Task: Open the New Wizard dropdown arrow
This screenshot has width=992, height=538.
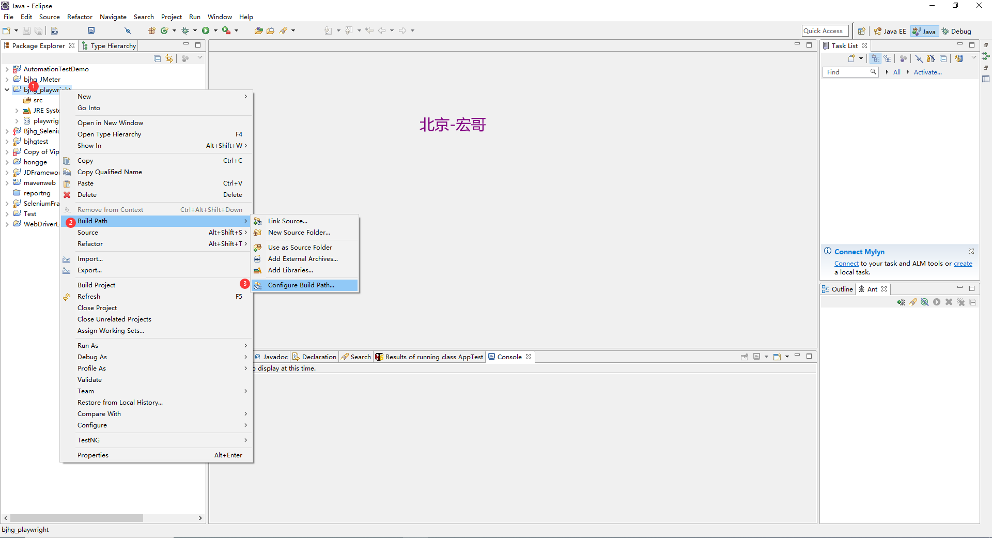Action: pos(16,30)
